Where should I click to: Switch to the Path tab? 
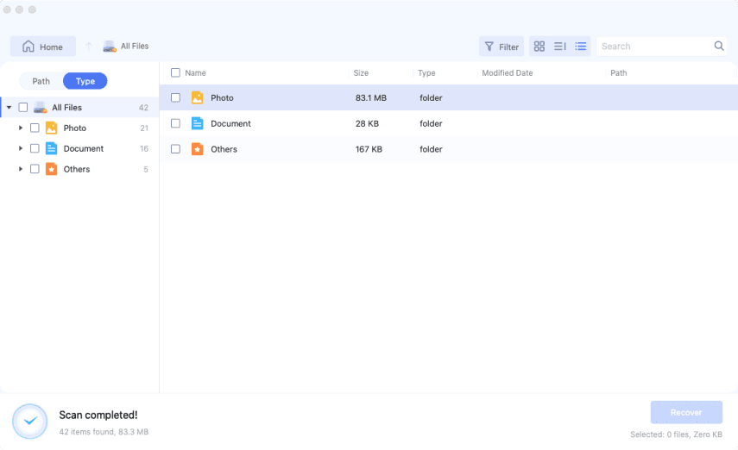click(41, 81)
